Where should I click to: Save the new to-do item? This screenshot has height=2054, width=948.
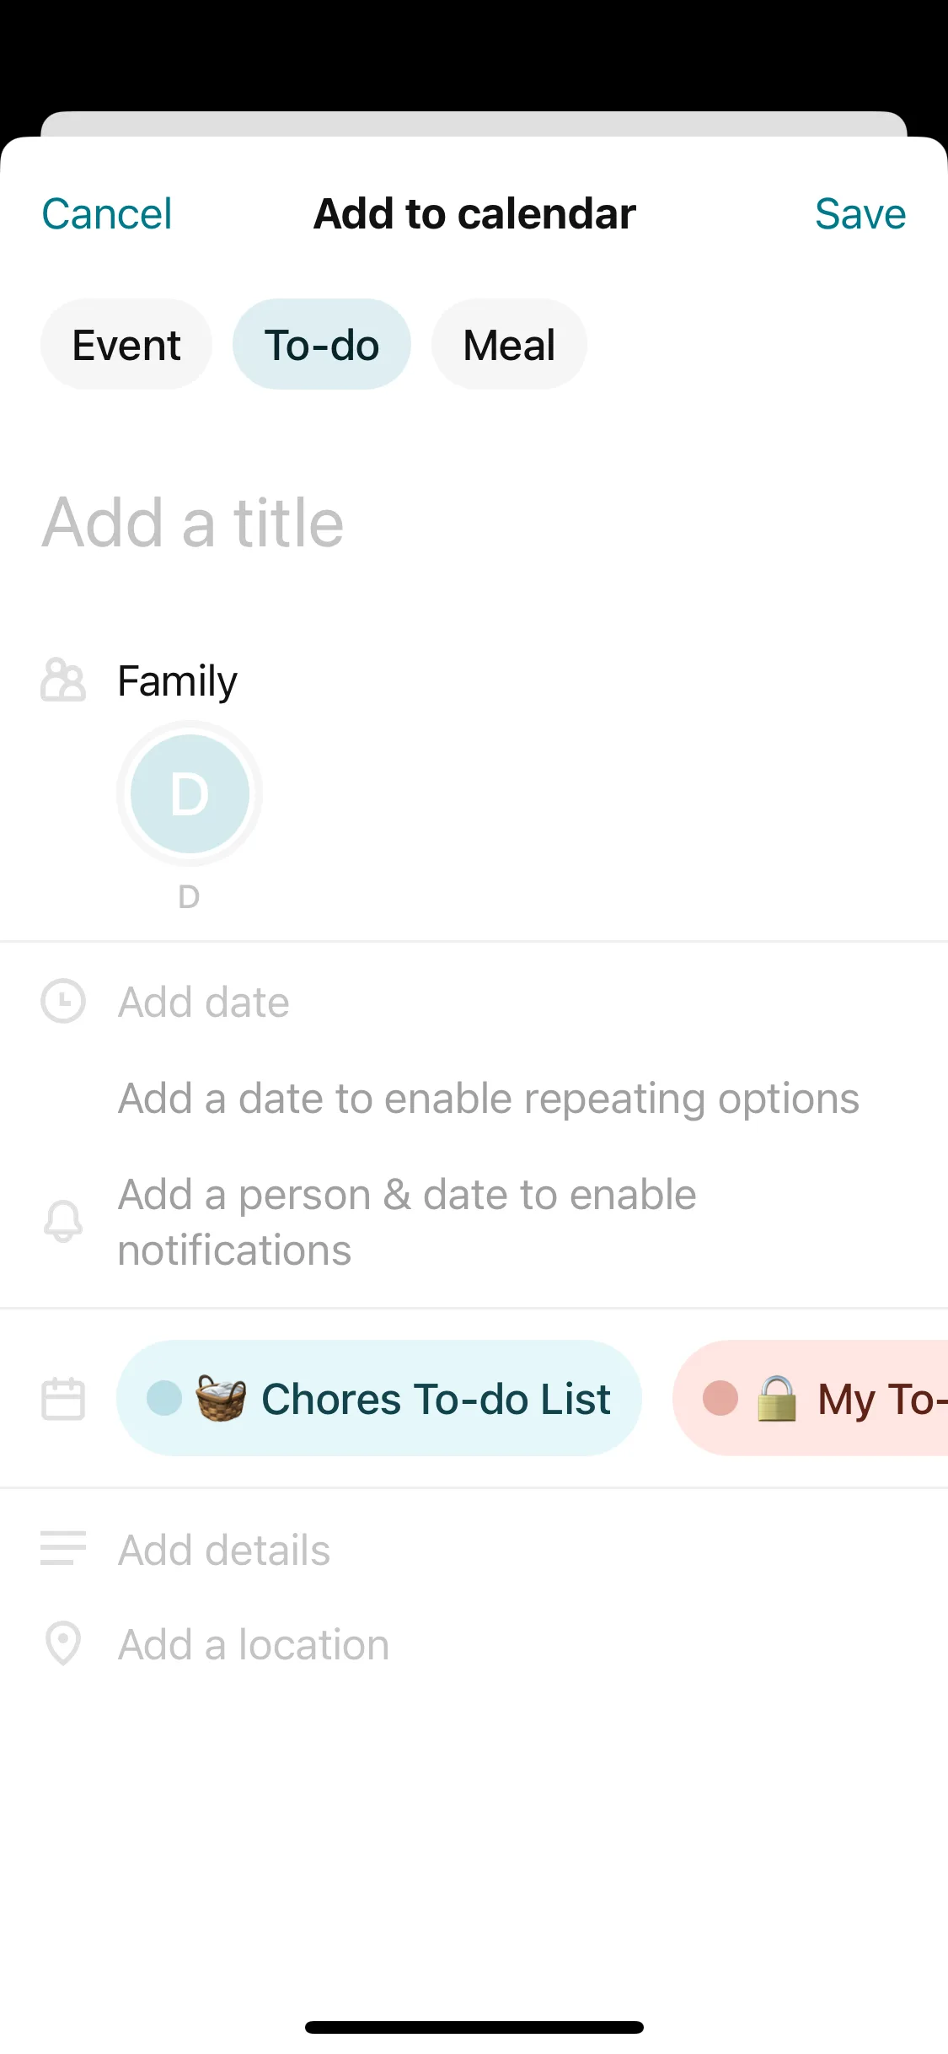tap(860, 214)
